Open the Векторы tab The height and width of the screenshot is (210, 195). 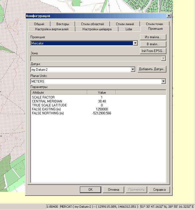coord(63,24)
